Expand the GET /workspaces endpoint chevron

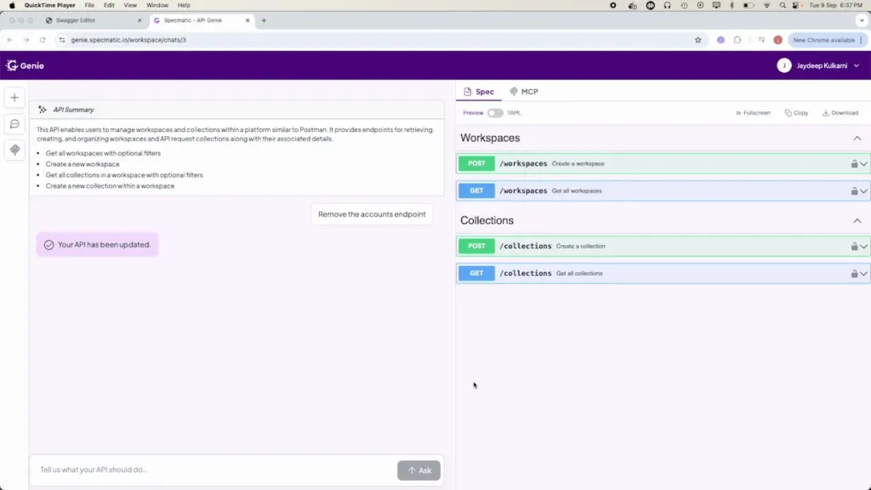pos(863,191)
